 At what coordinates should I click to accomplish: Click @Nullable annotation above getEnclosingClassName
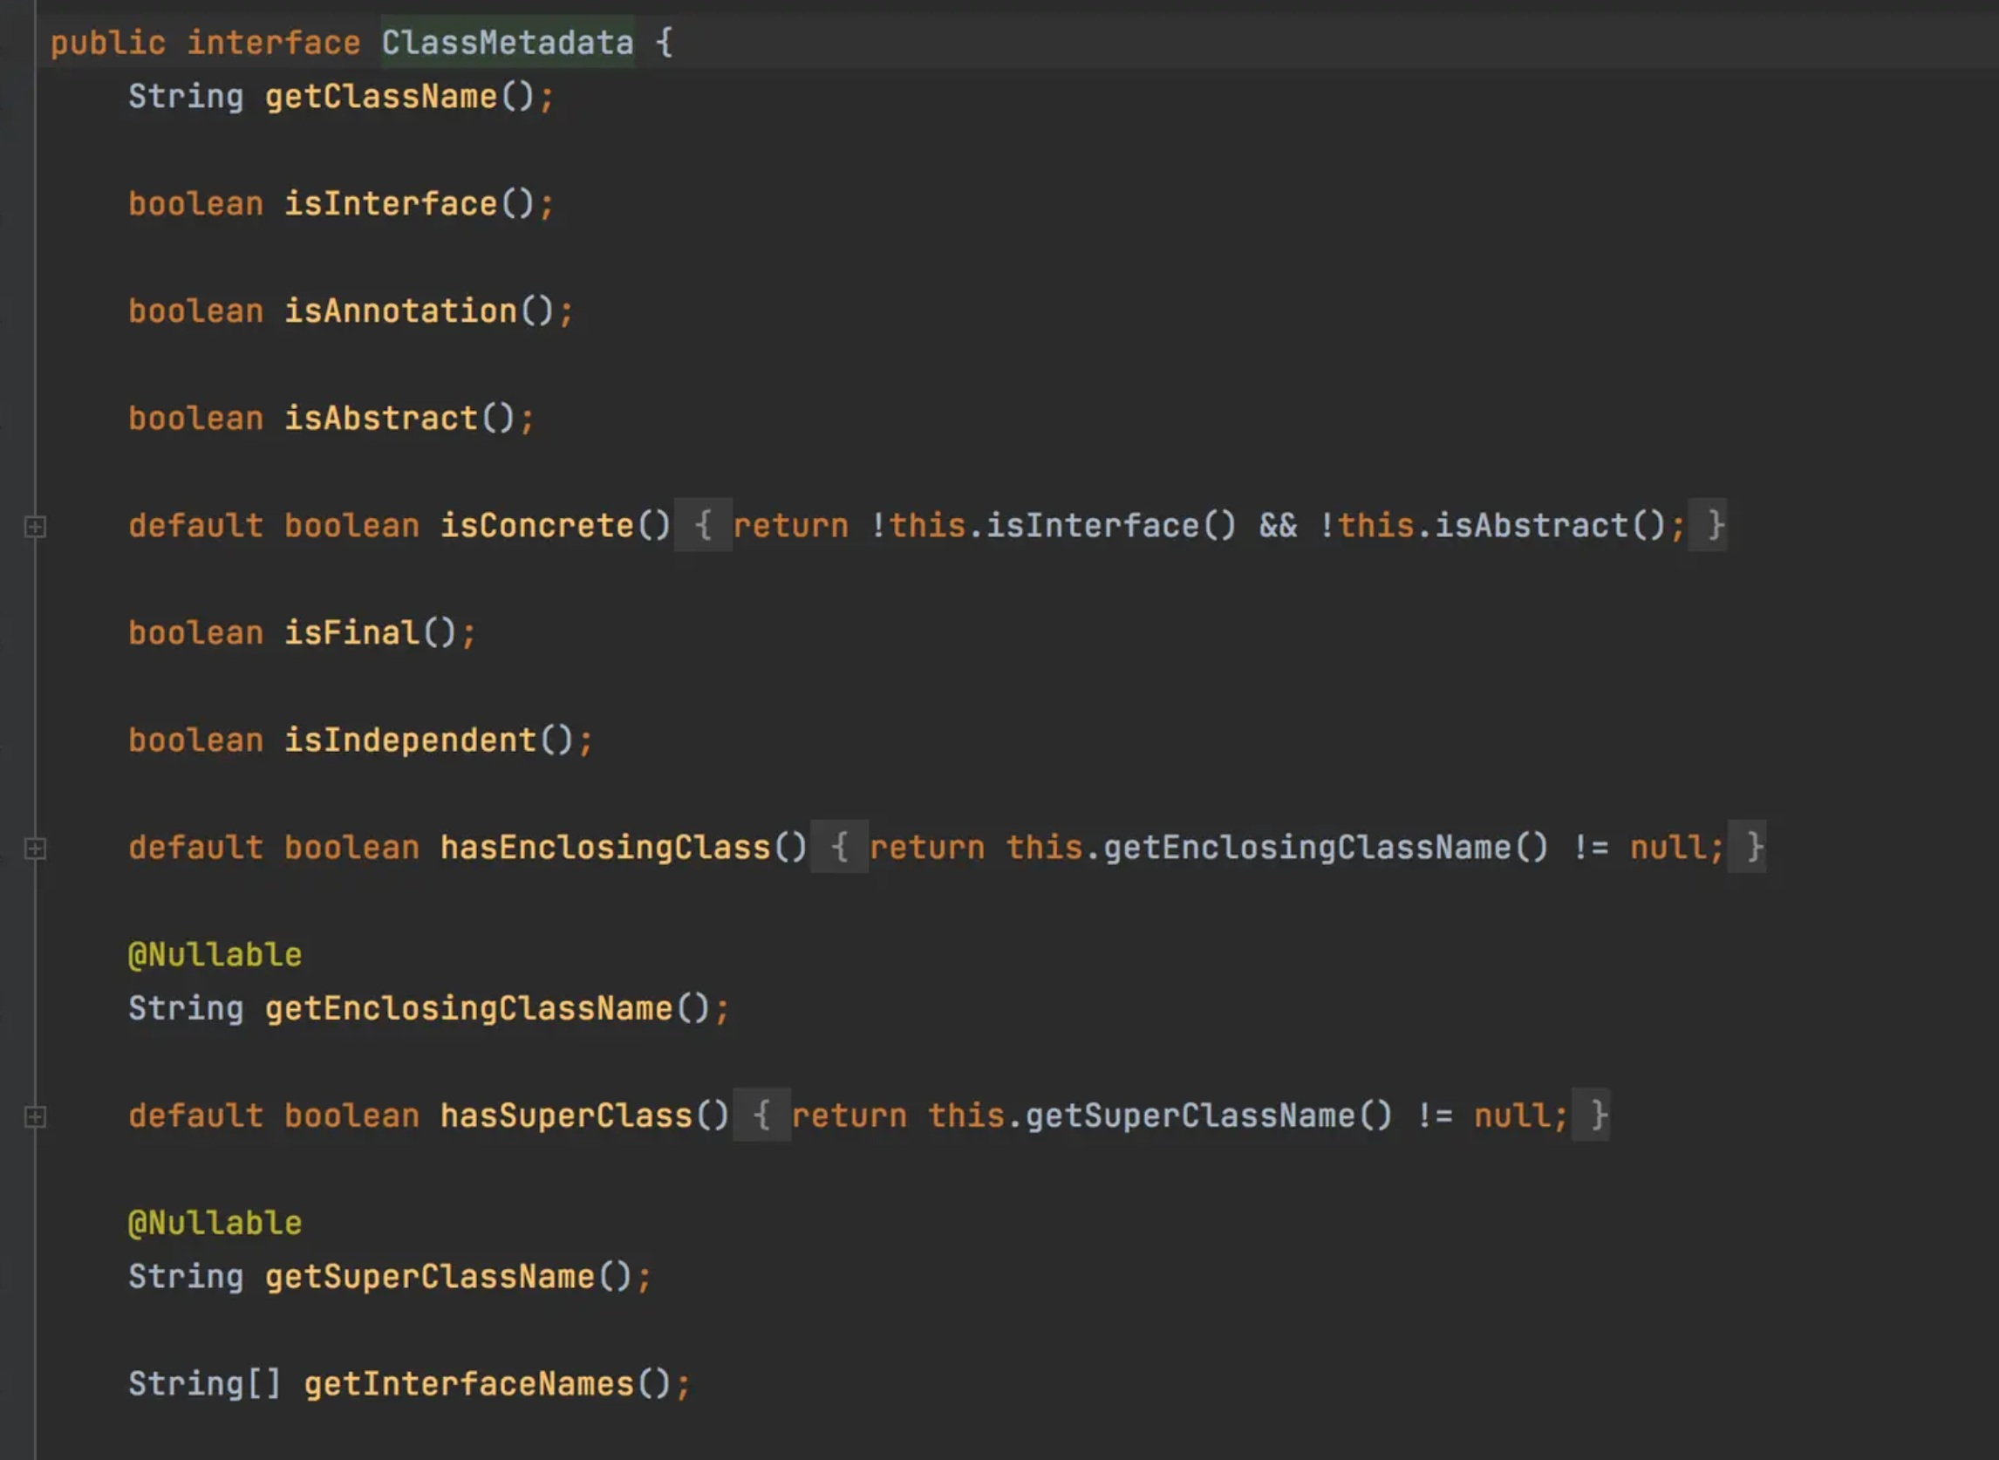215,954
